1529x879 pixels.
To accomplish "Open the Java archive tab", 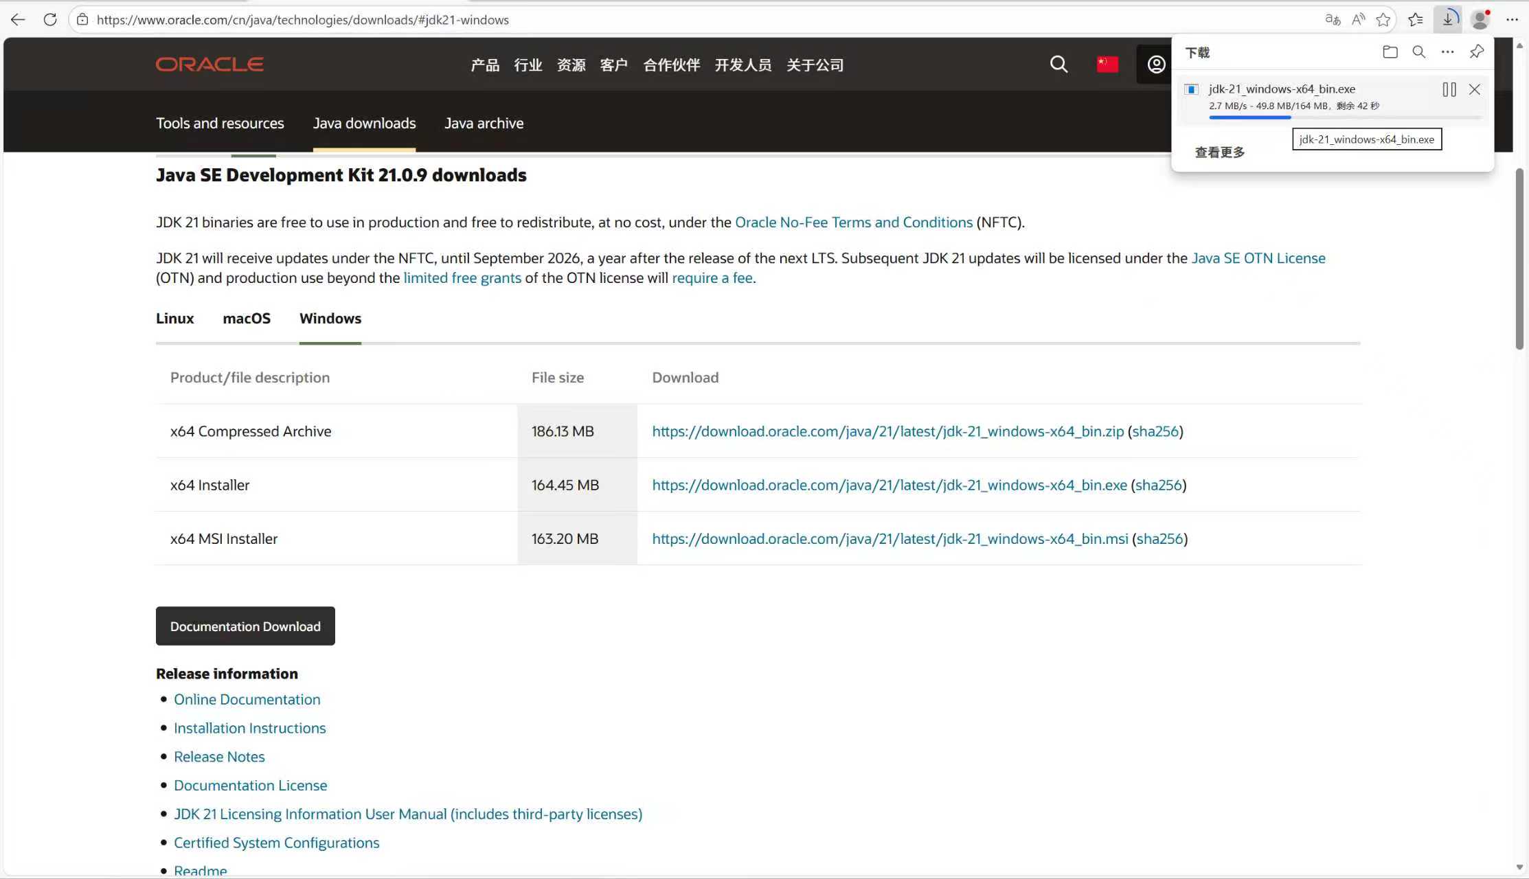I will pos(484,124).
